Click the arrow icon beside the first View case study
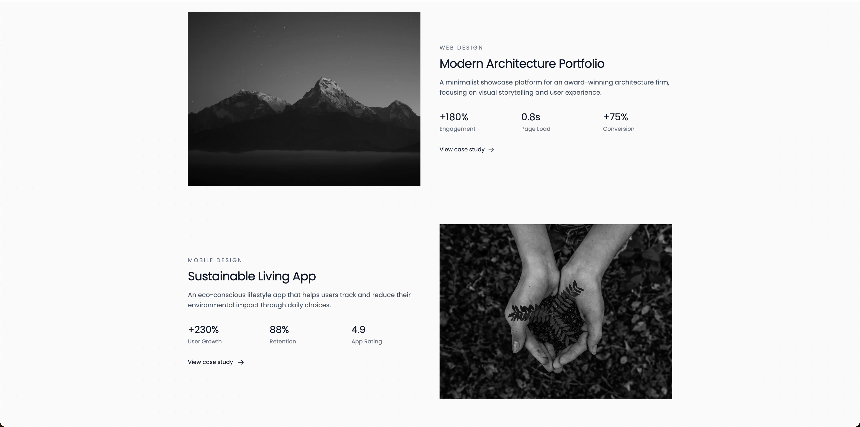Screen dimensions: 860x427 point(491,150)
